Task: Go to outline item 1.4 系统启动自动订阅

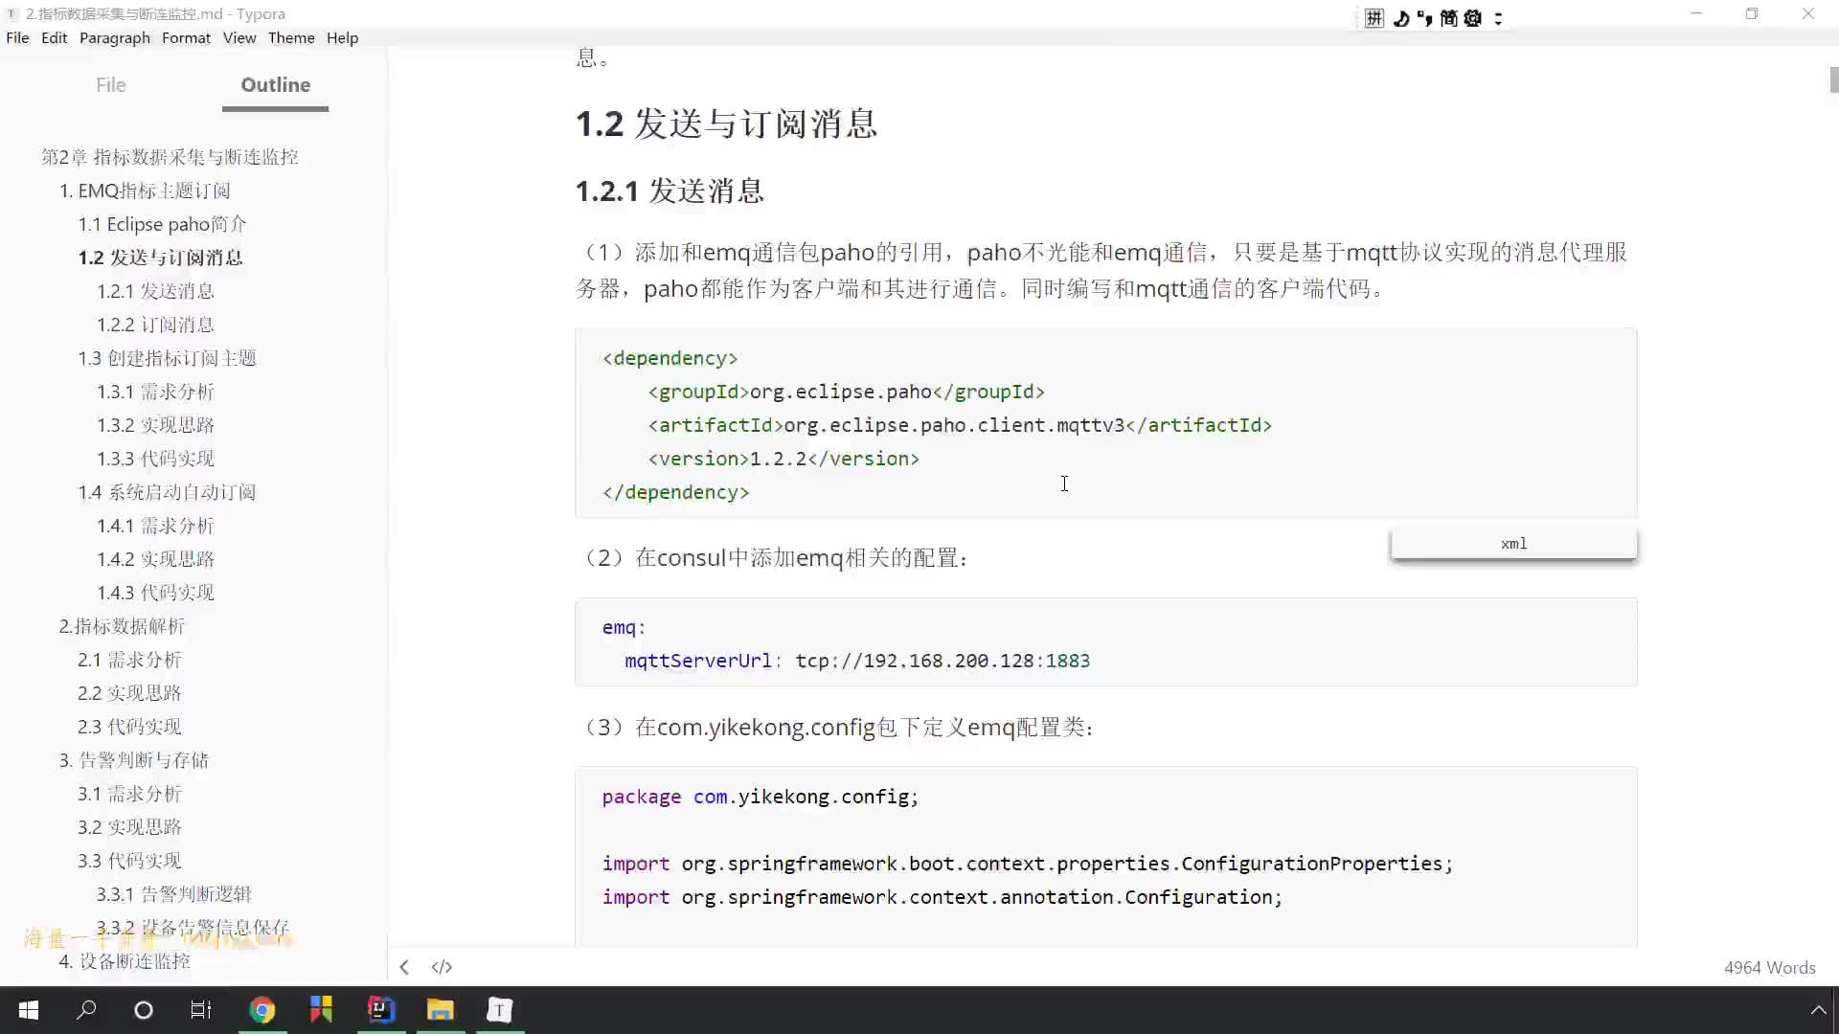Action: 167,492
